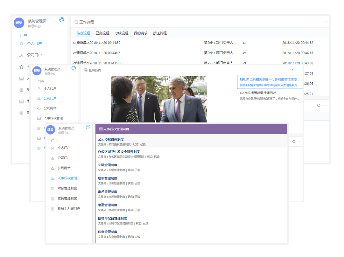The image size is (344, 257).
Task: Click the 财务管理制度 icon in the front window
Action: point(53,189)
